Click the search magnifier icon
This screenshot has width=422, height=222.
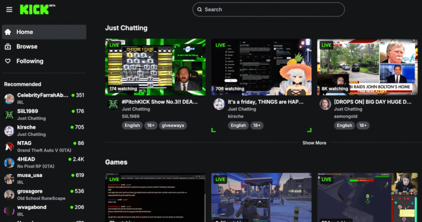click(199, 9)
